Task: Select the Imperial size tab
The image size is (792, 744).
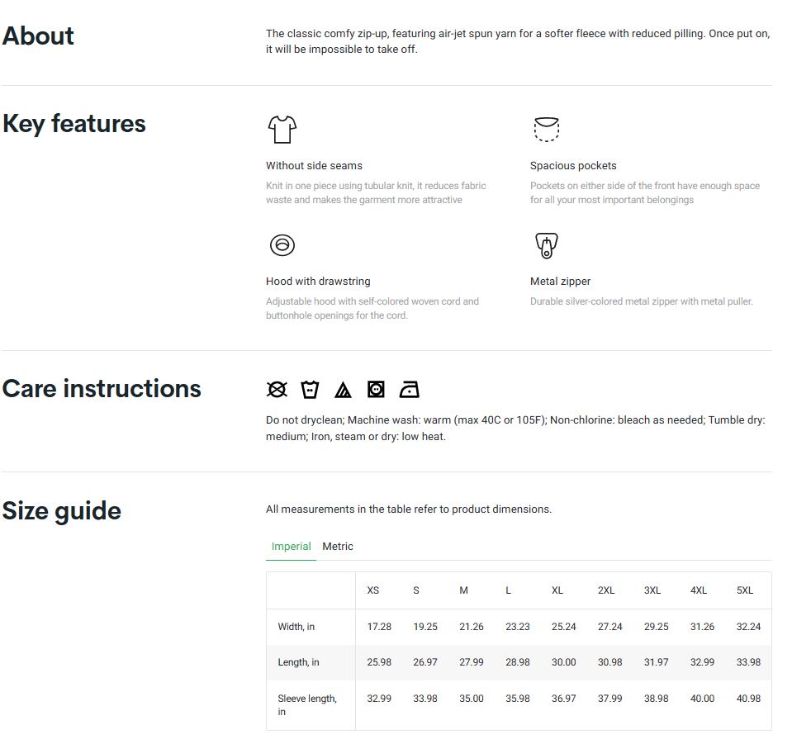Action: pyautogui.click(x=291, y=547)
